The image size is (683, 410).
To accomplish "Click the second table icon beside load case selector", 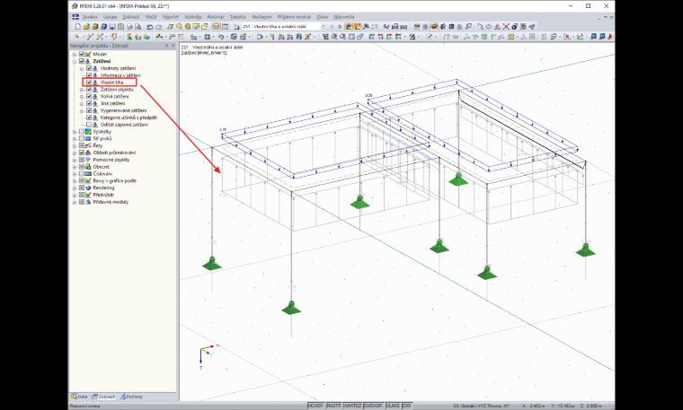I will [x=226, y=27].
